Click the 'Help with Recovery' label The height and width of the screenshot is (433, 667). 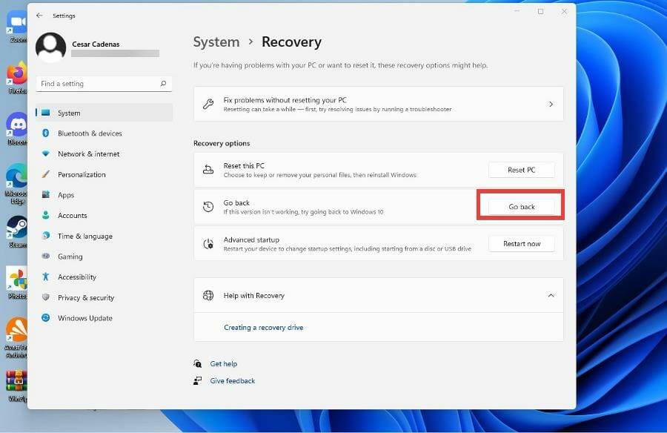254,295
